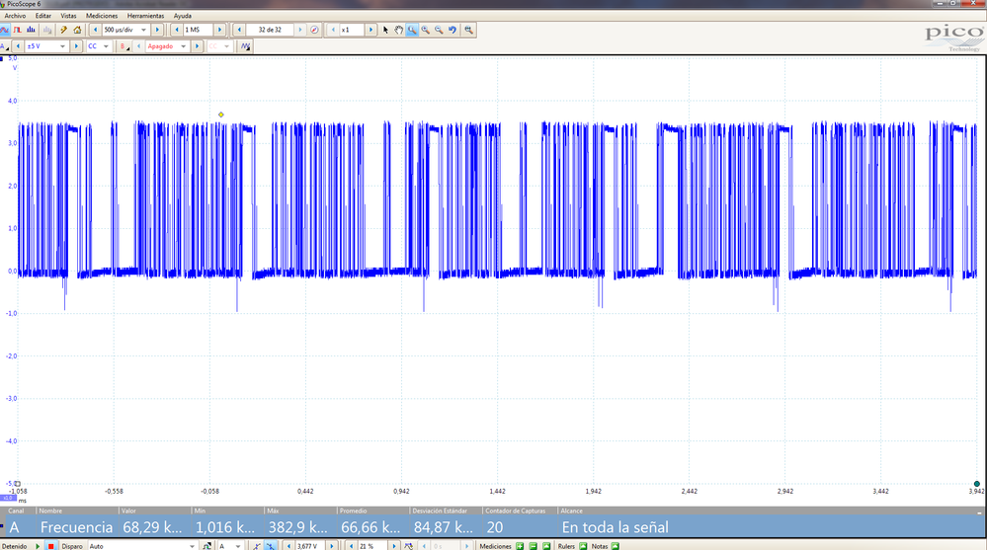Open the Archivo menu
The width and height of the screenshot is (987, 550).
[15, 16]
